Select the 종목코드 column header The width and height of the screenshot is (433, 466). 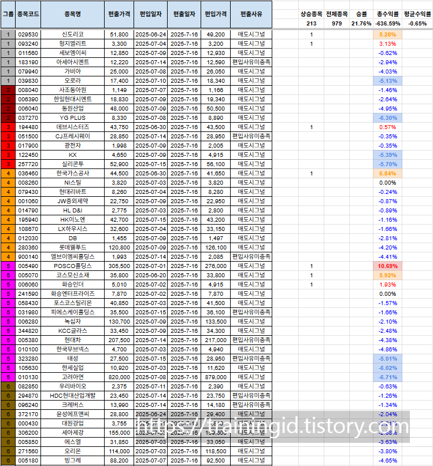point(28,14)
